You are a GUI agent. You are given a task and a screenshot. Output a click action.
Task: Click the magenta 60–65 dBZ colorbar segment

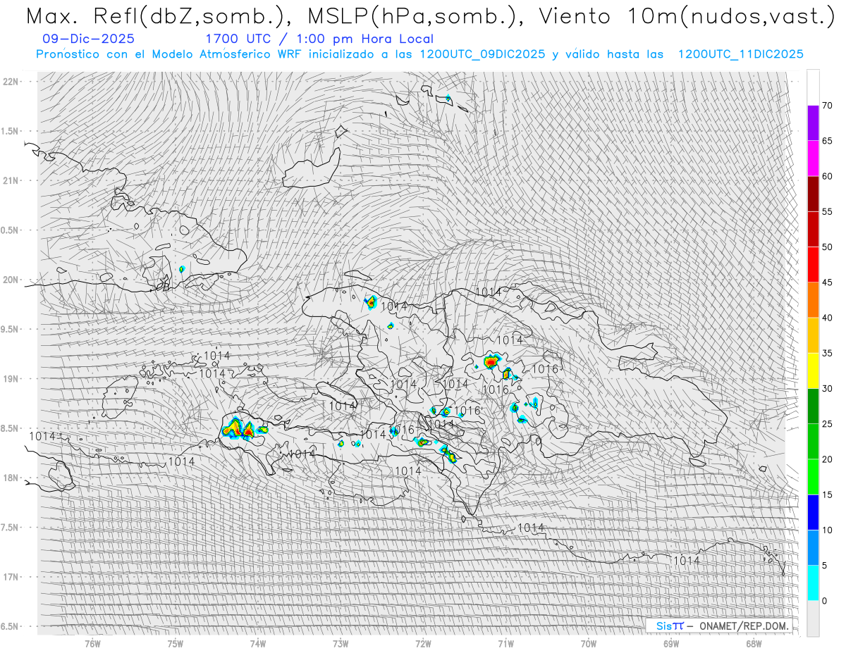(x=813, y=158)
